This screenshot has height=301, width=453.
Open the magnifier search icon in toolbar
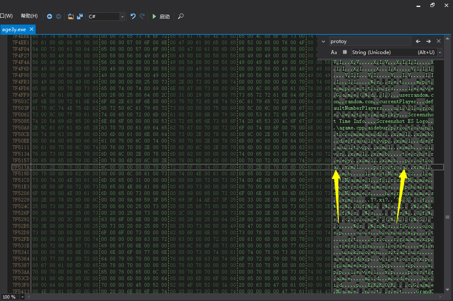tap(181, 16)
